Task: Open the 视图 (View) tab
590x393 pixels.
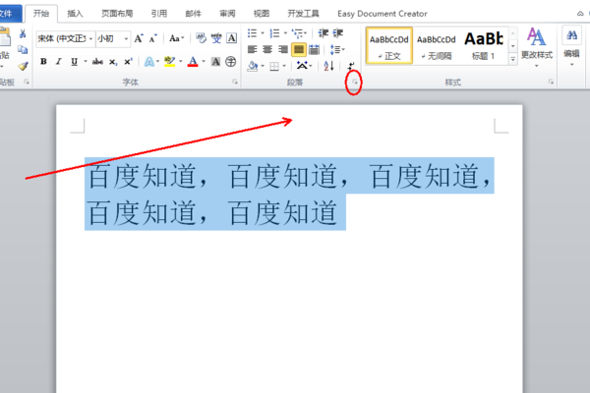Action: tap(262, 14)
